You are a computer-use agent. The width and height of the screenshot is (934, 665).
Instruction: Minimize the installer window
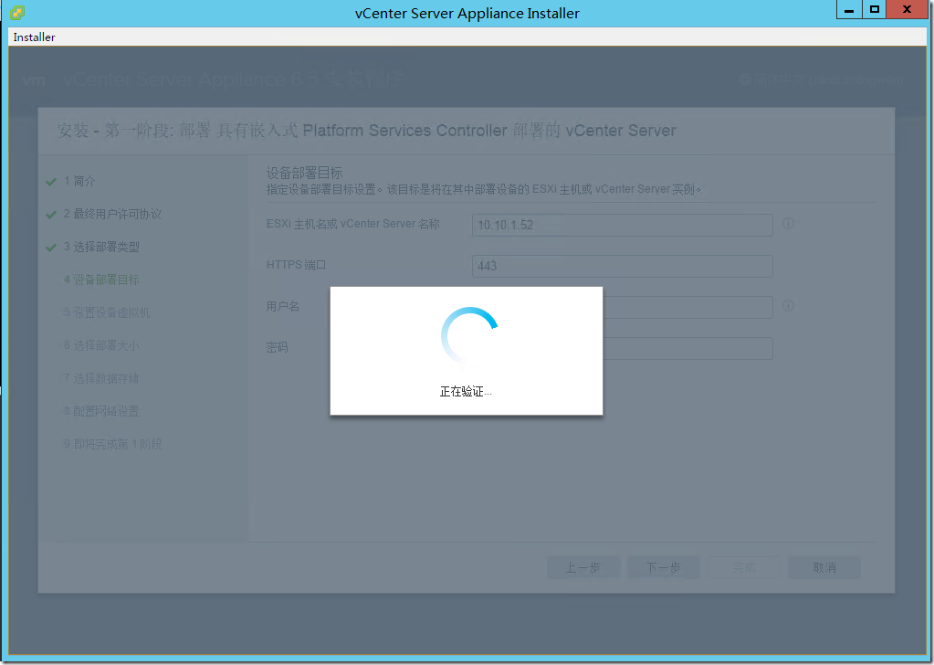849,9
